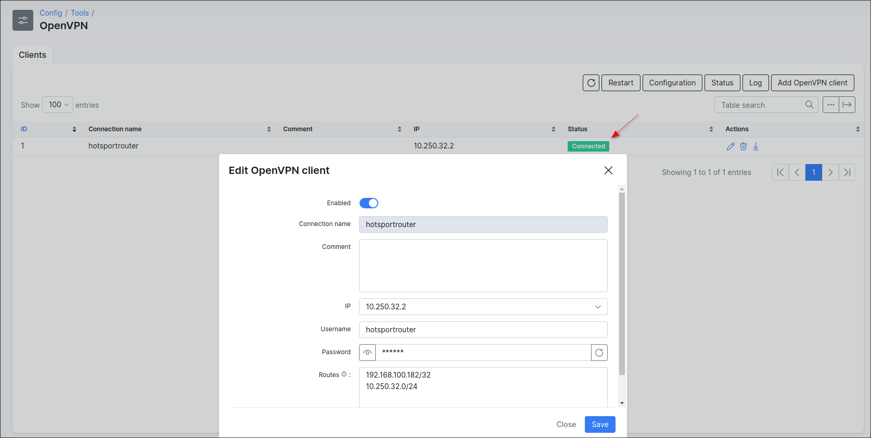The image size is (871, 438).
Task: Show password using the eye icon
Action: [x=367, y=353]
